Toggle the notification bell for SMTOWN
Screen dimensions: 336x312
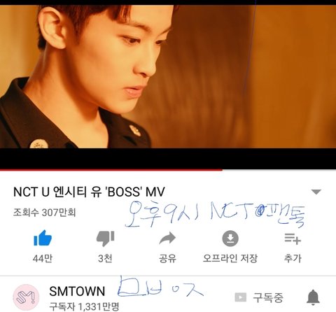(313, 297)
